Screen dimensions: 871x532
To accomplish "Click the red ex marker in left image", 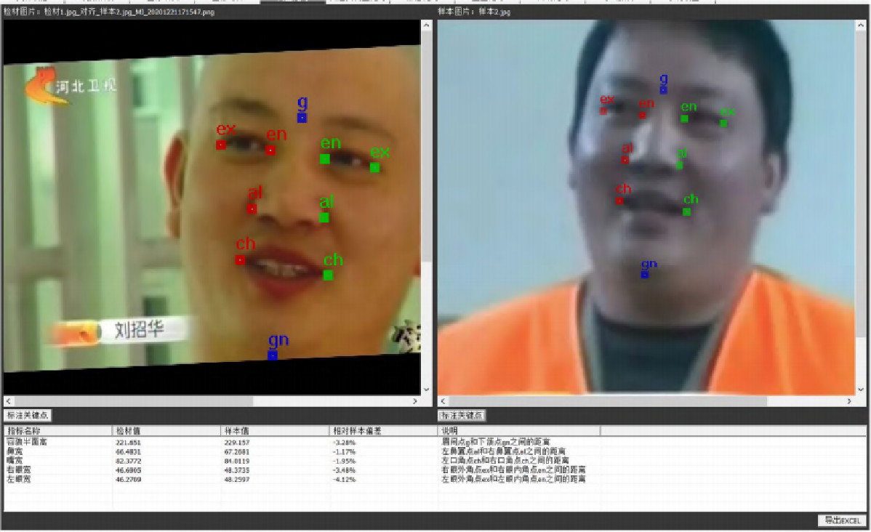I will pyautogui.click(x=221, y=145).
